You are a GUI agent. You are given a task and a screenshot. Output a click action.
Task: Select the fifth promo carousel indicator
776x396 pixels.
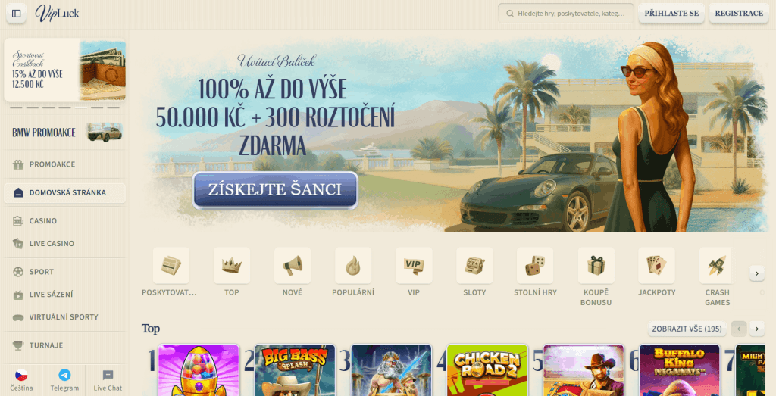point(81,108)
